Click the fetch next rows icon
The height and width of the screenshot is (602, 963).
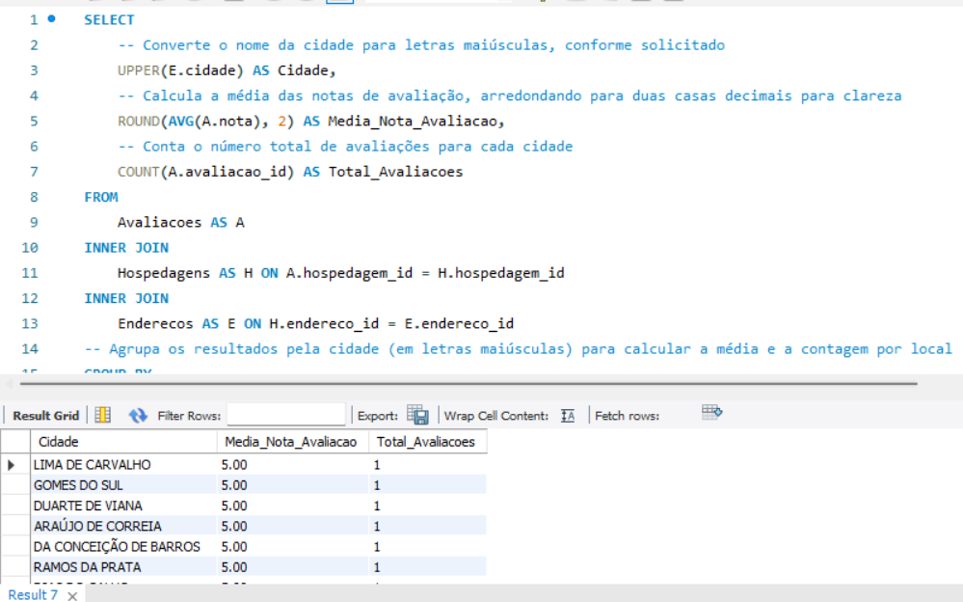pos(711,412)
